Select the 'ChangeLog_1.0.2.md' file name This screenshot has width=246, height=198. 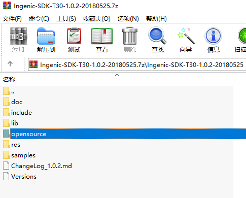(x=42, y=166)
